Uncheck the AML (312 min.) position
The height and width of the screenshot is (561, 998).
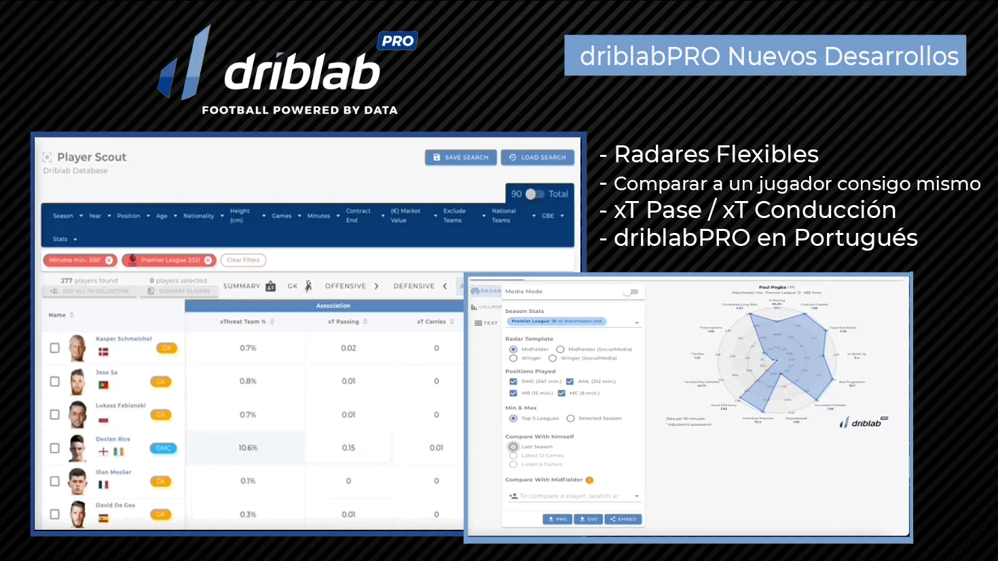pos(570,382)
